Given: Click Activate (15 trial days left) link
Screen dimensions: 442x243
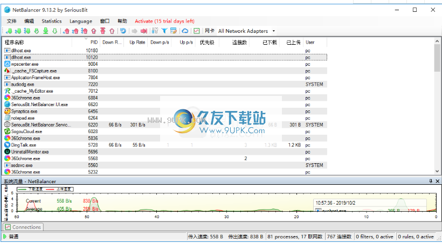Looking at the screenshot, I should pyautogui.click(x=164, y=21).
